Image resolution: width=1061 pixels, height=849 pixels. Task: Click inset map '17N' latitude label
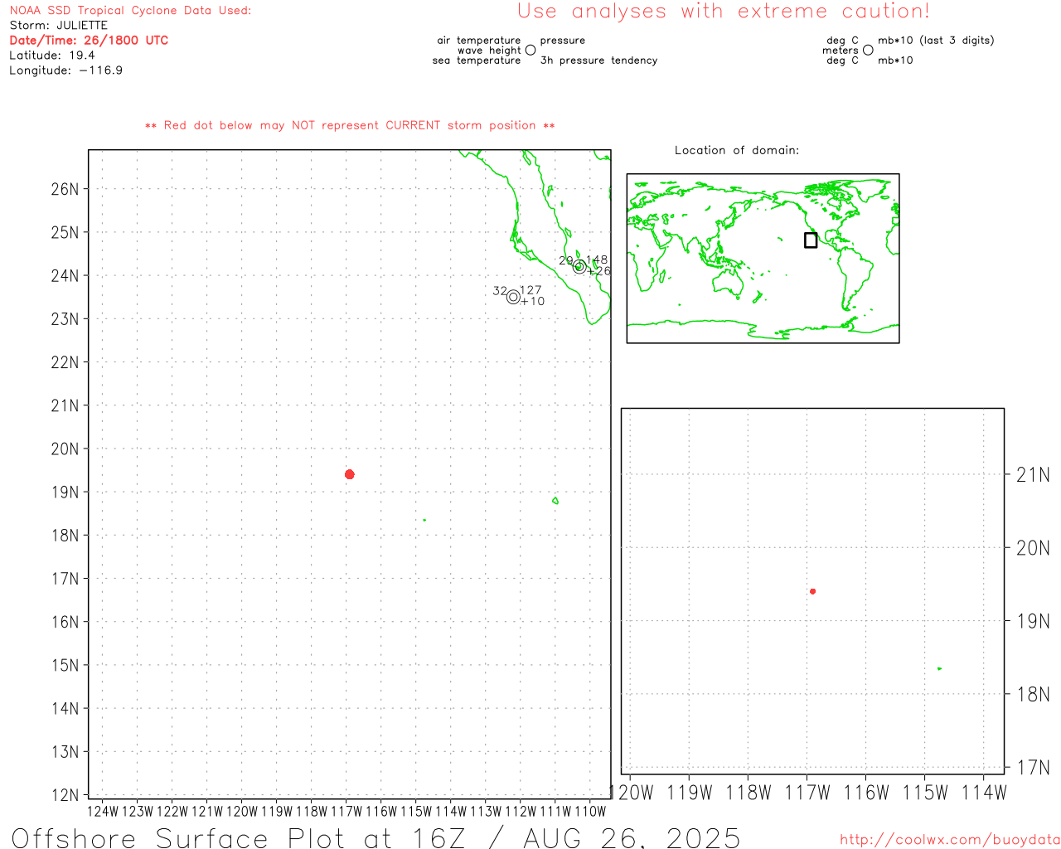(1033, 768)
